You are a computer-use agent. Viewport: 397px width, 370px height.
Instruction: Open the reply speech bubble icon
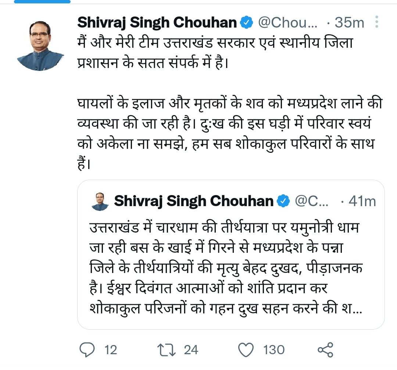coord(87,349)
